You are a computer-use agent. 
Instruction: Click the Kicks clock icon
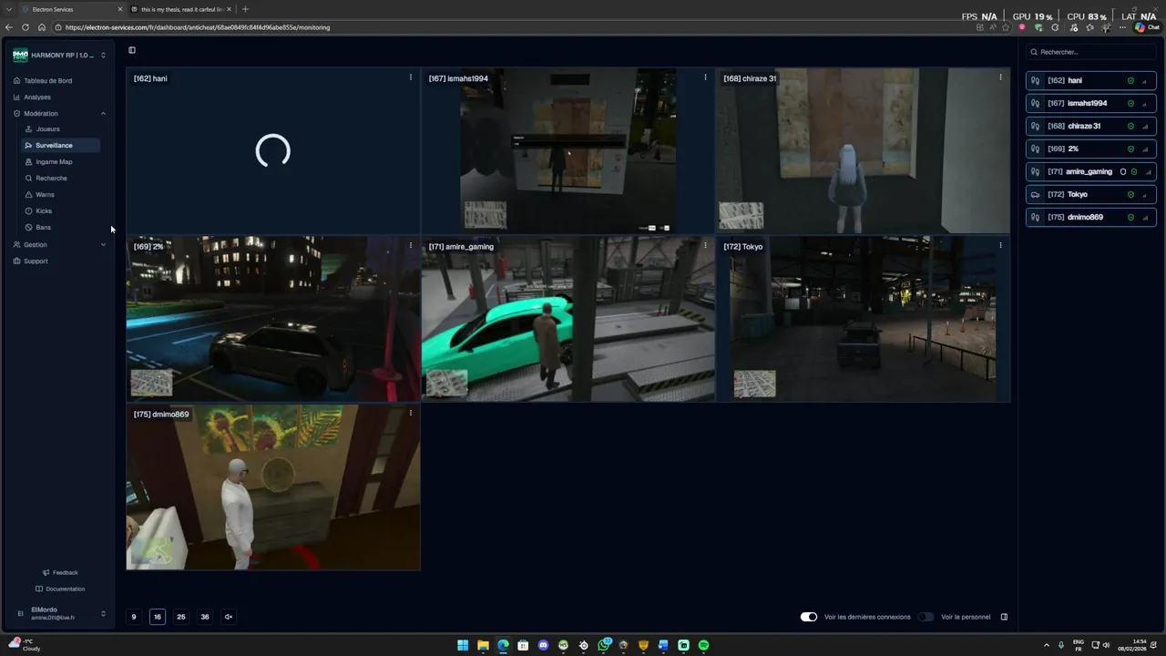29,210
